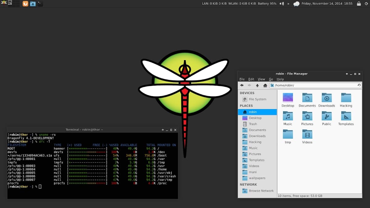Roll up the Terminal window with shade arrow
Image resolution: width=370 pixels, height=208 pixels.
tap(162, 130)
